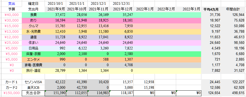
Task: Click the 2021年12月 column header
Action: [x=121, y=9]
